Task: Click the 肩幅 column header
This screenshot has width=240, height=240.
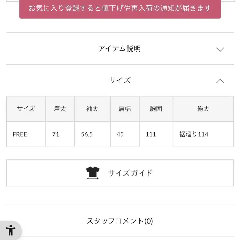Action: [125, 109]
